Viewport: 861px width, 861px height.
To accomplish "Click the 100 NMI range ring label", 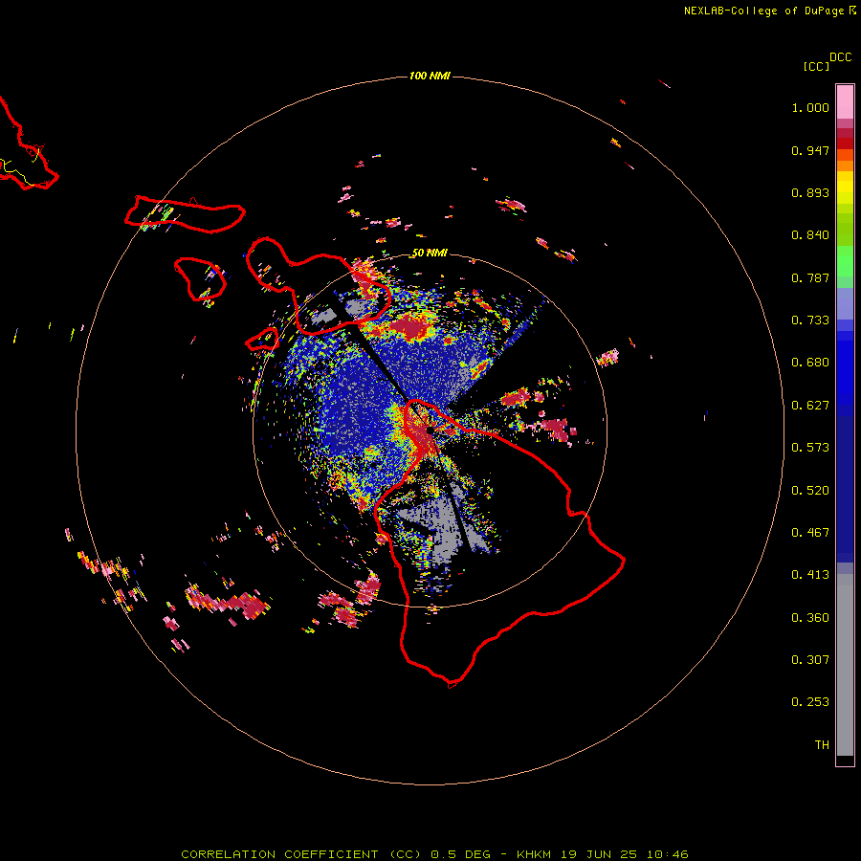I will click(430, 76).
